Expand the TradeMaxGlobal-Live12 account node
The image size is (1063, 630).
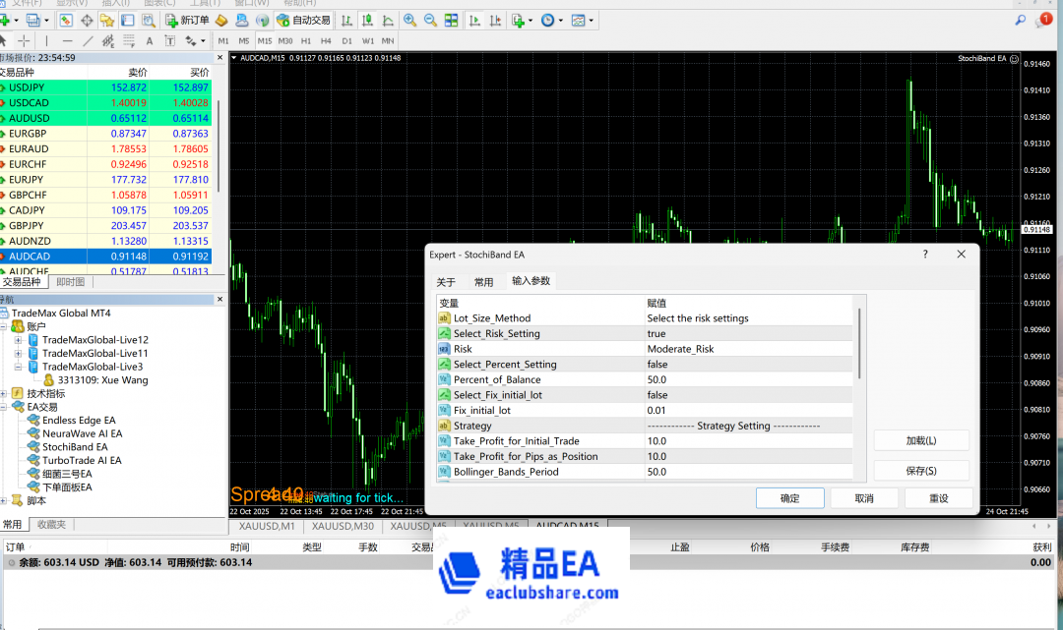pos(19,340)
